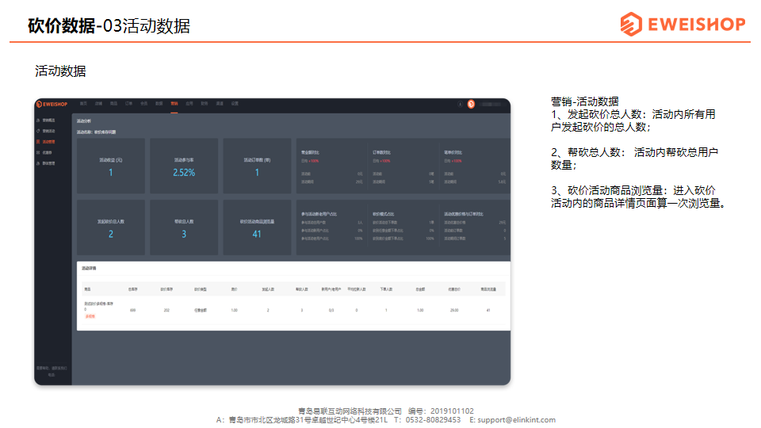Click the blurred account name in header
Screen dimensions: 761x428
490,105
